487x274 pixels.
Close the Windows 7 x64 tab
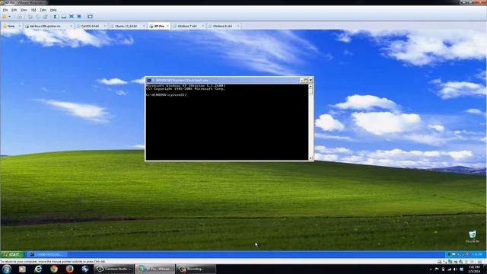tap(203, 26)
